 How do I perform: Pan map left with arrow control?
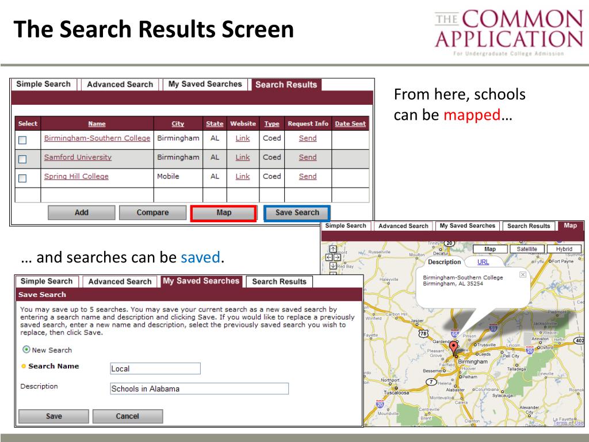tap(329, 257)
